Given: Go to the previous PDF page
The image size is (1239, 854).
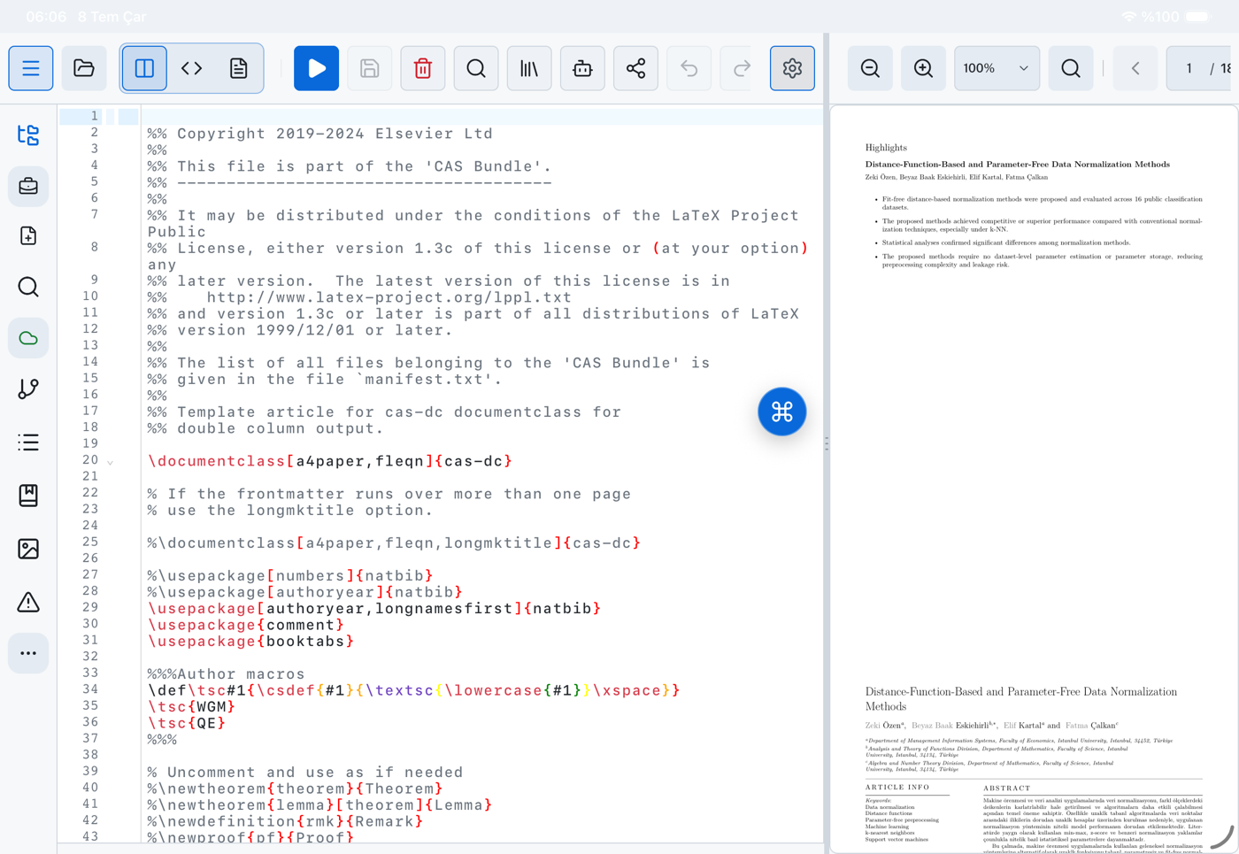Looking at the screenshot, I should click(1135, 68).
